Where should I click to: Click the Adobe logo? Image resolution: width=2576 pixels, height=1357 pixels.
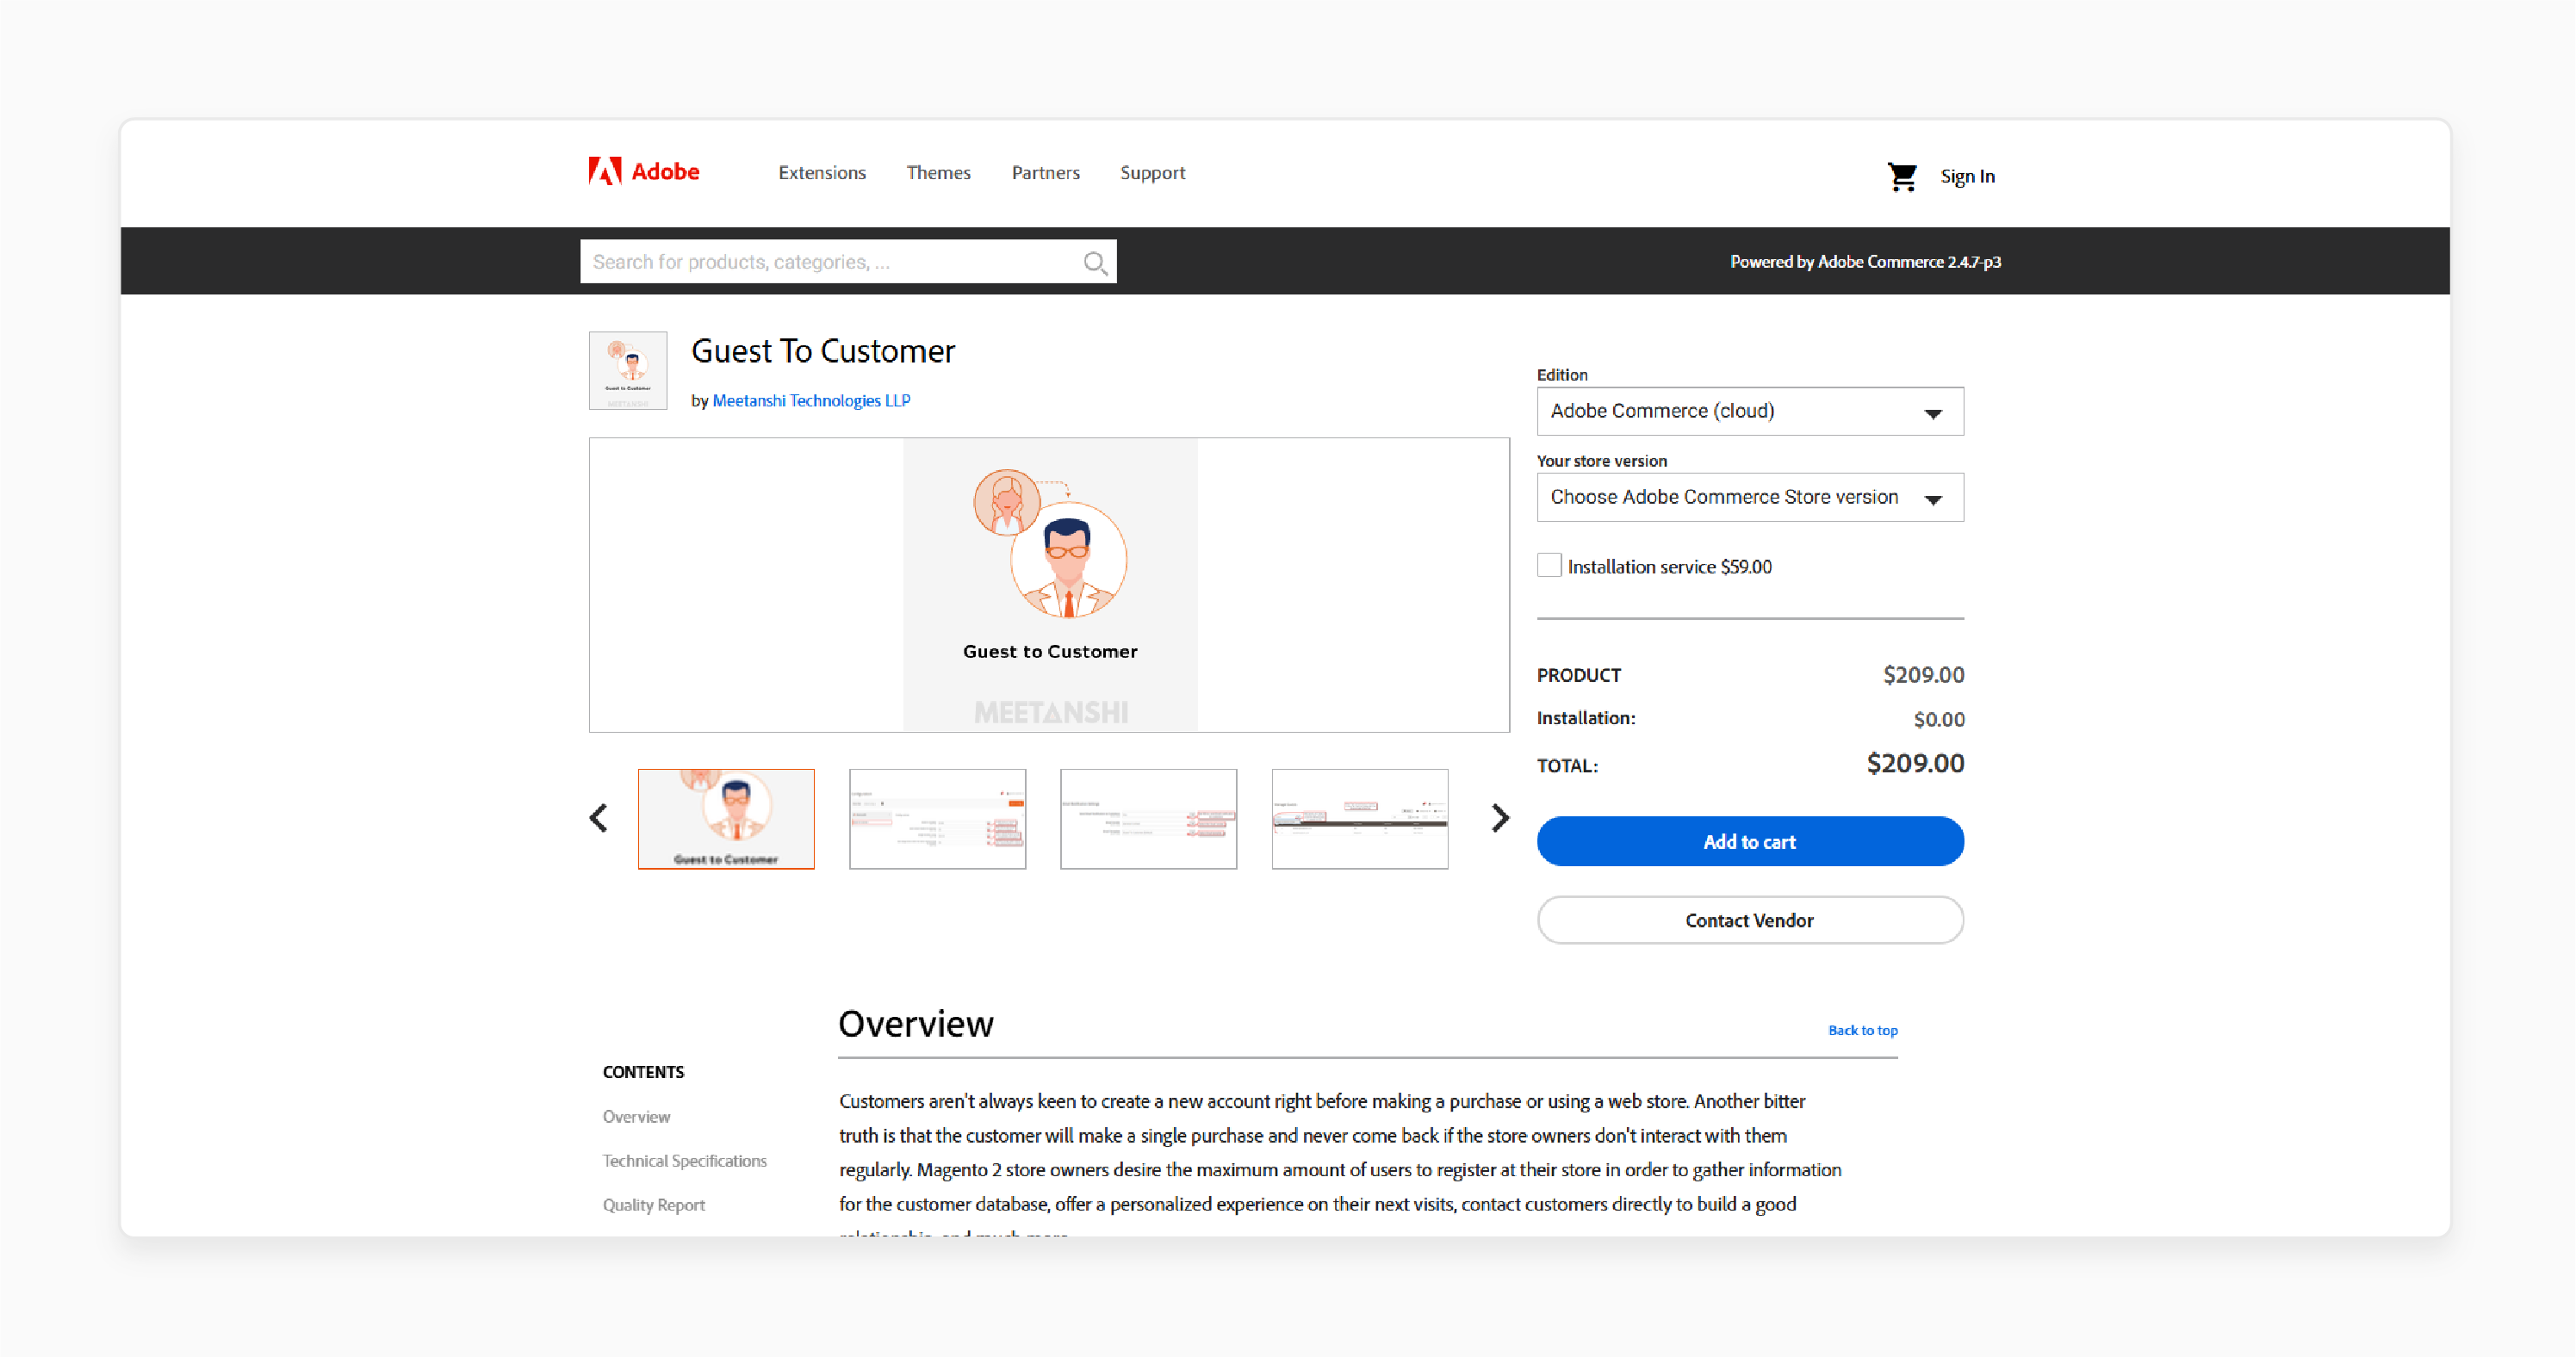tap(644, 172)
